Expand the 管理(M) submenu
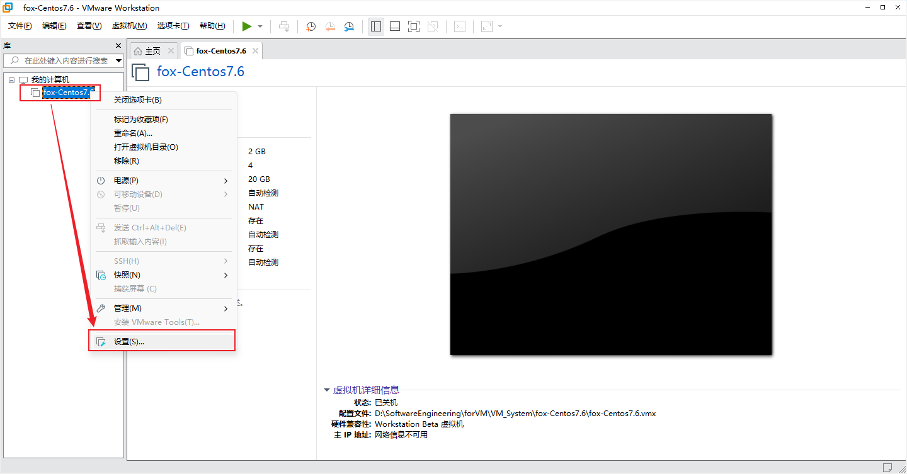 coord(164,308)
